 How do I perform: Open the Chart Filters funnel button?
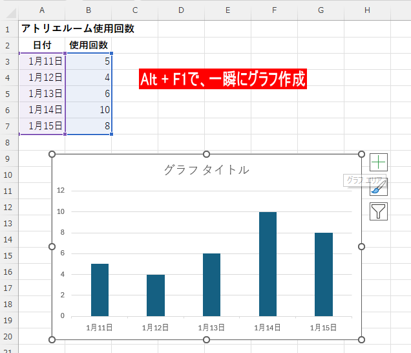379,211
